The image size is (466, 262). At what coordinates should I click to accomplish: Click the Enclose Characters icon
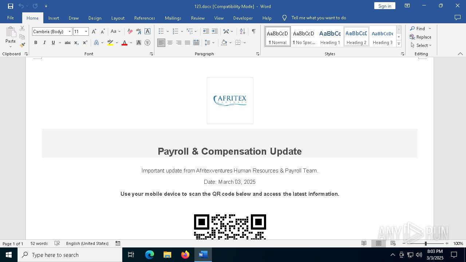pyautogui.click(x=147, y=43)
